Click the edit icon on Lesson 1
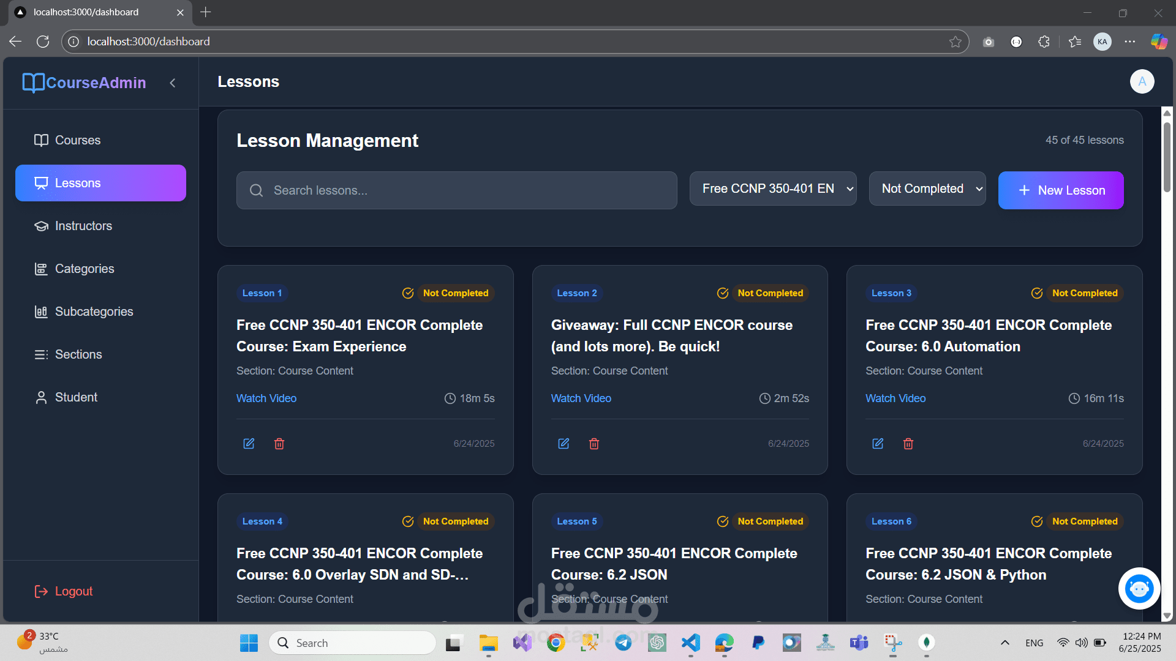Viewport: 1176px width, 661px height. 249,444
